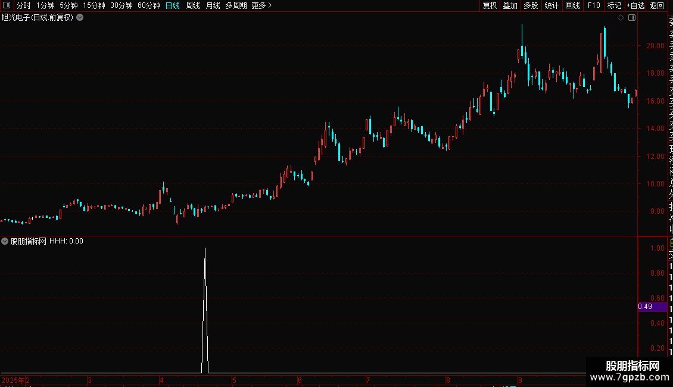This screenshot has width=673, height=387.
Task: Open the 多周期 multi-period view
Action: (x=236, y=5)
